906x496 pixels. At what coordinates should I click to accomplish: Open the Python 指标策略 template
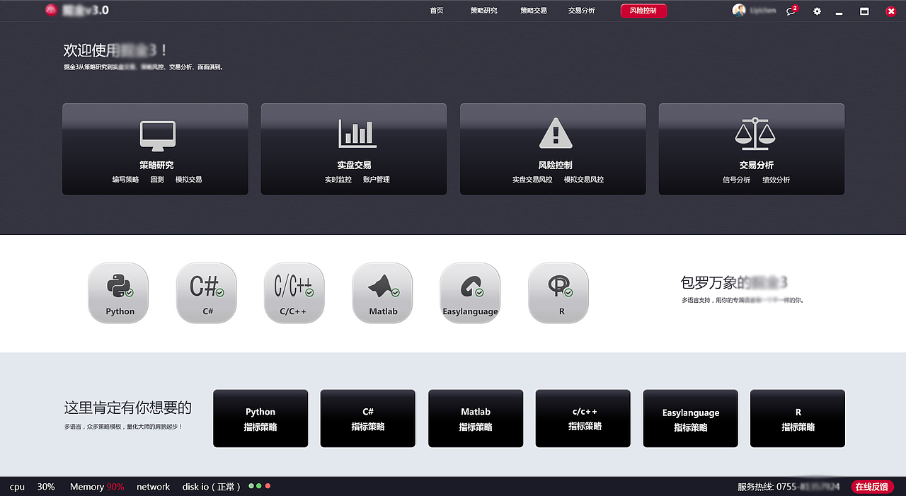point(260,418)
